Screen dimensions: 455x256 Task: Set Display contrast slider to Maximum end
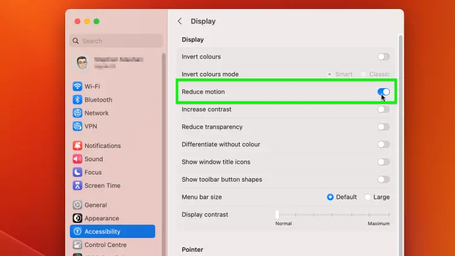click(x=389, y=214)
